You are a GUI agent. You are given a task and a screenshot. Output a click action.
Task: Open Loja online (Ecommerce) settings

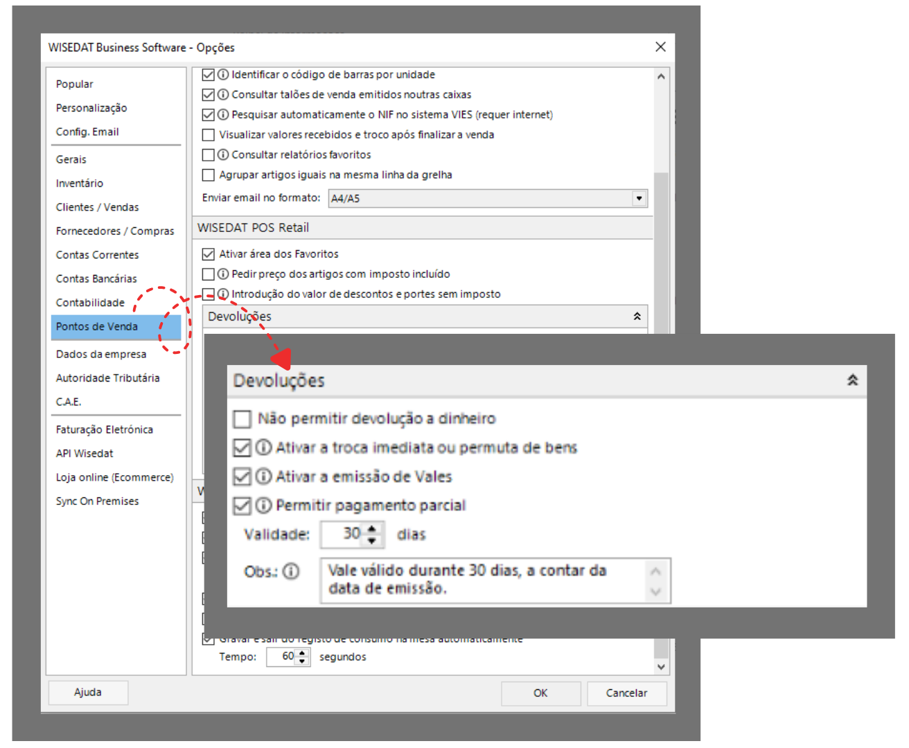click(115, 477)
